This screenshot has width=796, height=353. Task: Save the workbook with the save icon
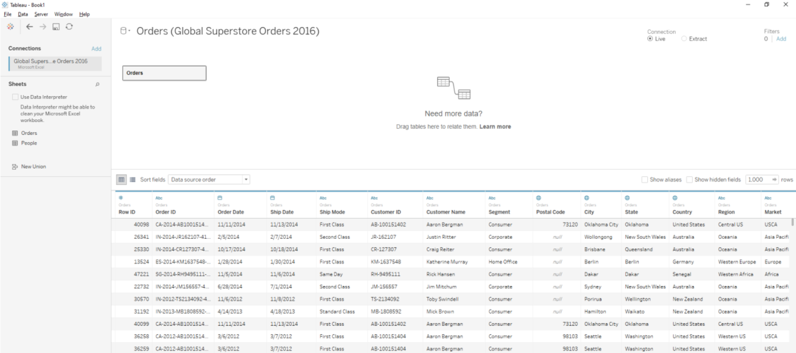click(56, 27)
